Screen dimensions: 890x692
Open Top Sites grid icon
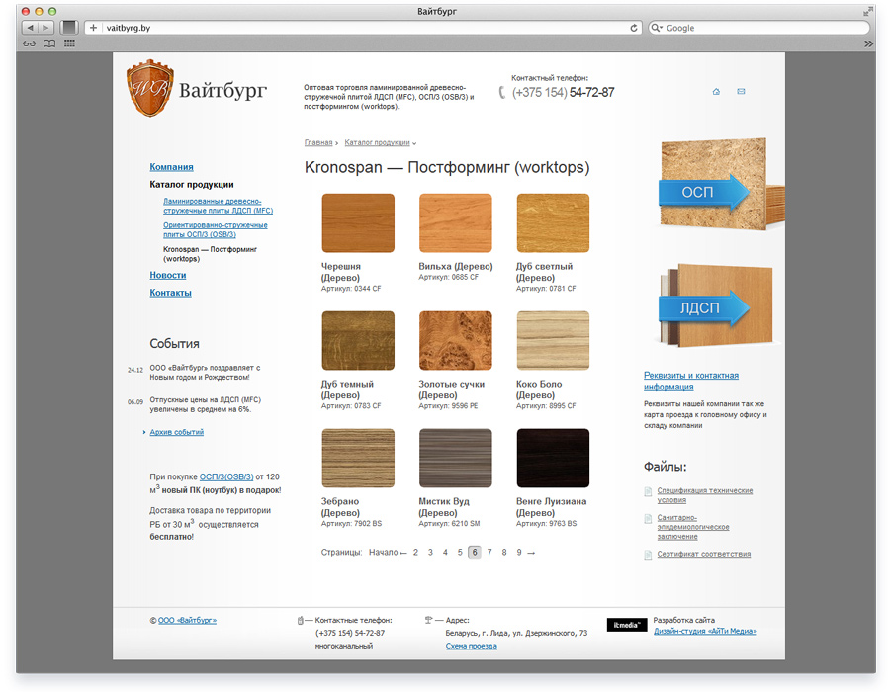tap(69, 43)
